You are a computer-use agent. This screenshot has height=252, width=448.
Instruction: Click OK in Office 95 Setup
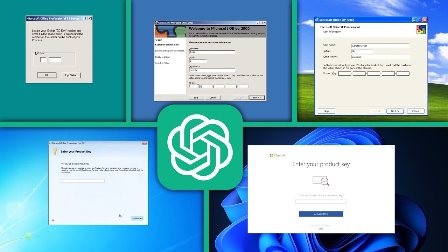pos(47,75)
